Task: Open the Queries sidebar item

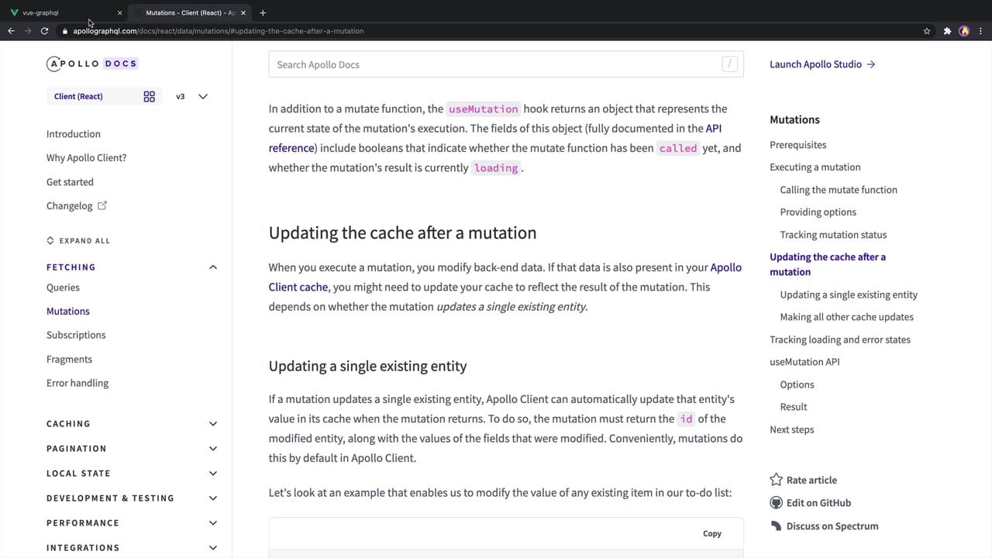Action: tap(63, 287)
